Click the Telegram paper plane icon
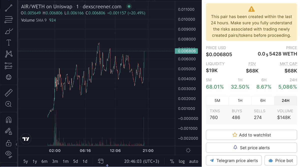Screen dimensions: 300x167 coord(212,161)
